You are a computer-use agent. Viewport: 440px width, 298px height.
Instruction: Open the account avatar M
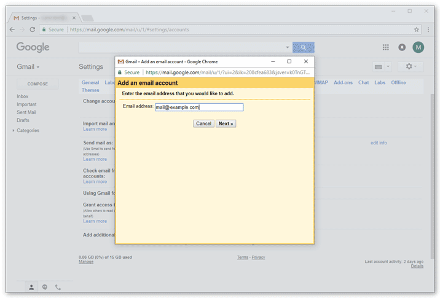coord(418,47)
